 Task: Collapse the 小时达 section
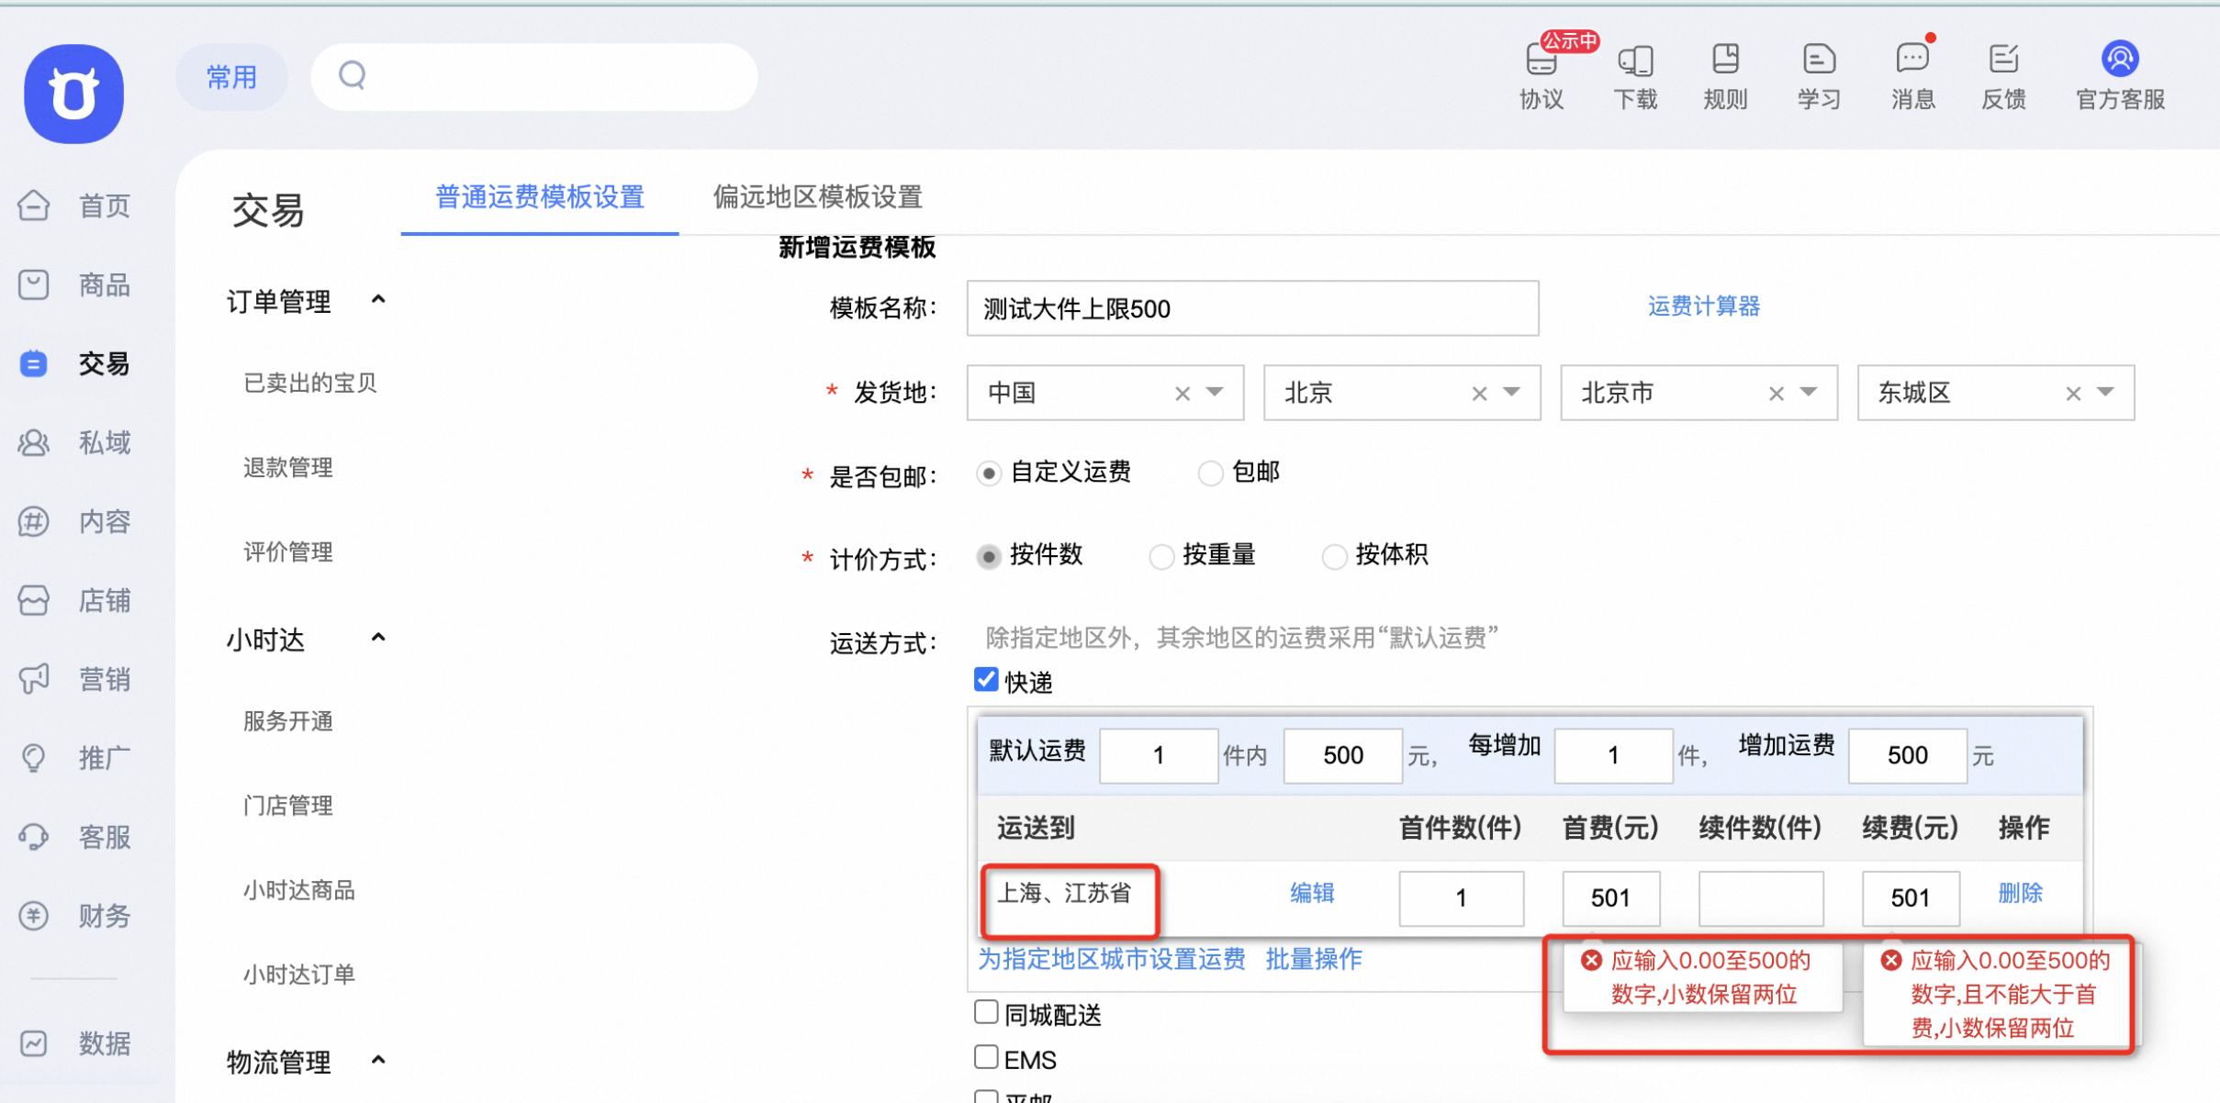point(377,637)
